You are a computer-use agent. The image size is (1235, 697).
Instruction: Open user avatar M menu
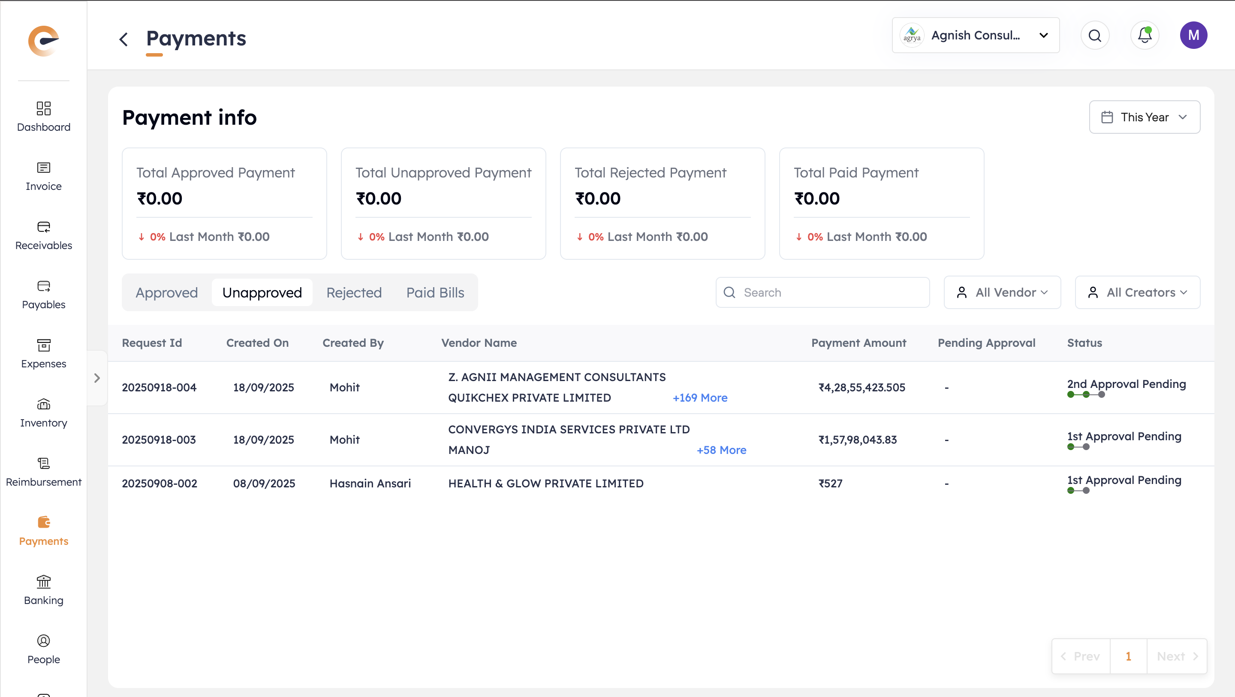(x=1193, y=36)
